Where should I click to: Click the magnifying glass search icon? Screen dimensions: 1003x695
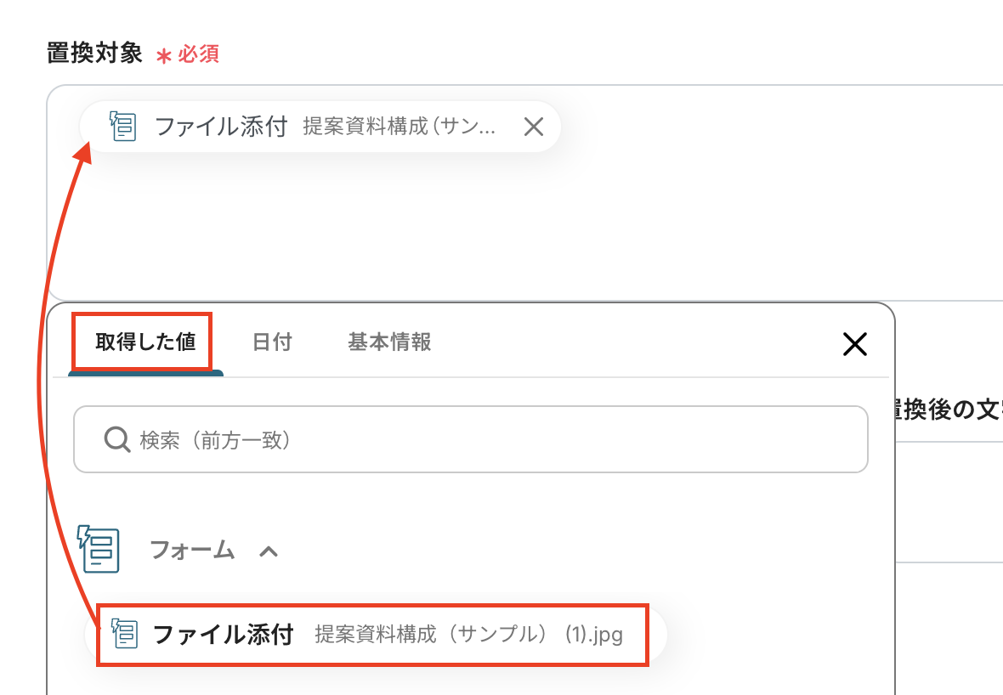point(116,440)
